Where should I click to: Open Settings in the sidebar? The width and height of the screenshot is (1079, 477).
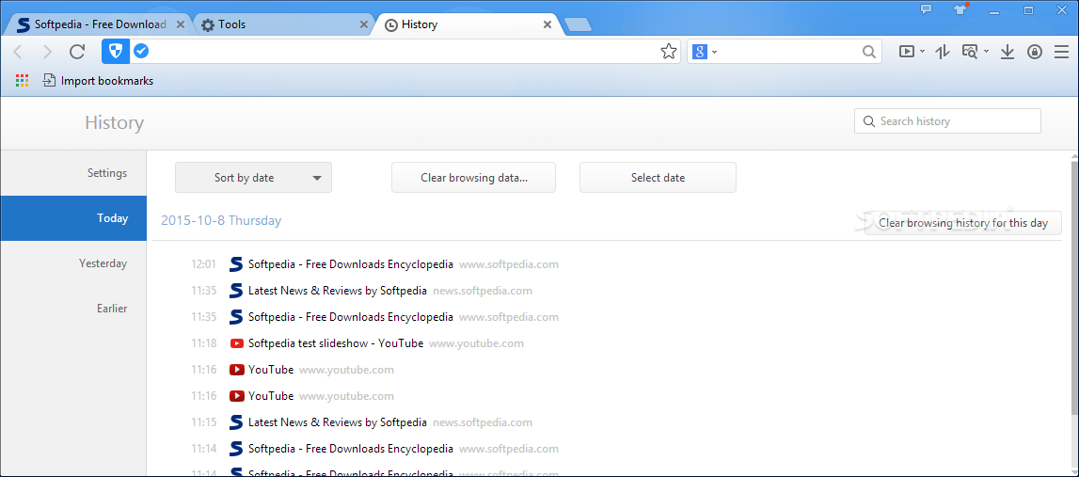tap(73, 173)
